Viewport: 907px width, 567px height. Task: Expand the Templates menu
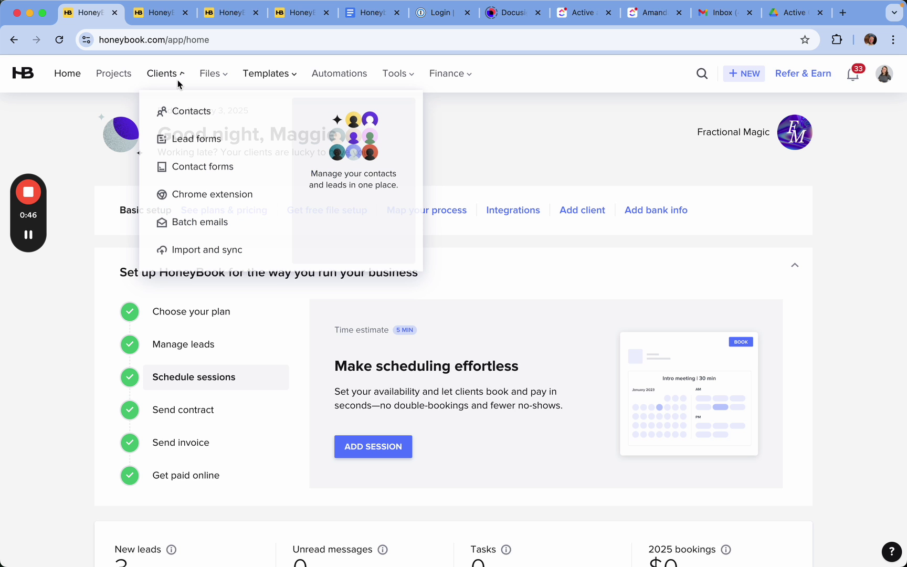(x=269, y=73)
